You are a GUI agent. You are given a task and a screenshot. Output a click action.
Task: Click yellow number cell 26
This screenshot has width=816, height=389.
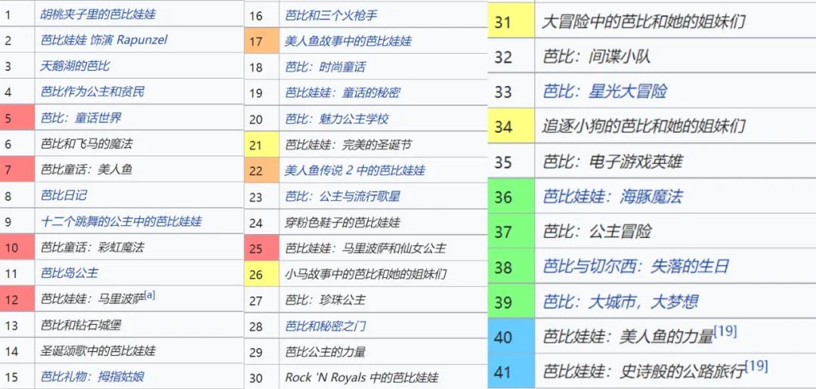(261, 274)
